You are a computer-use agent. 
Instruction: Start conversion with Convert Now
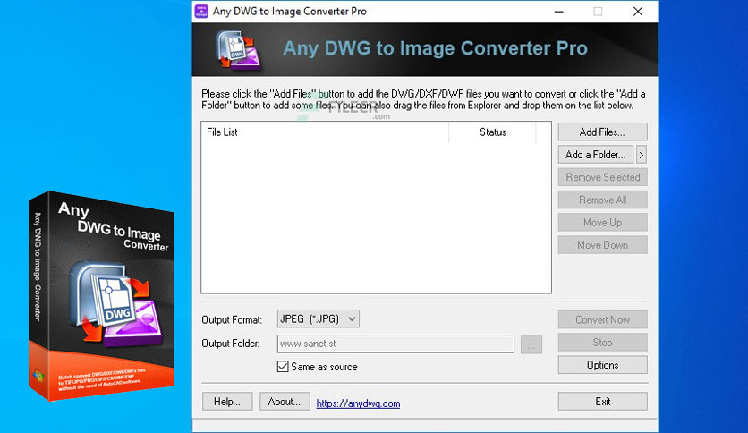point(602,319)
